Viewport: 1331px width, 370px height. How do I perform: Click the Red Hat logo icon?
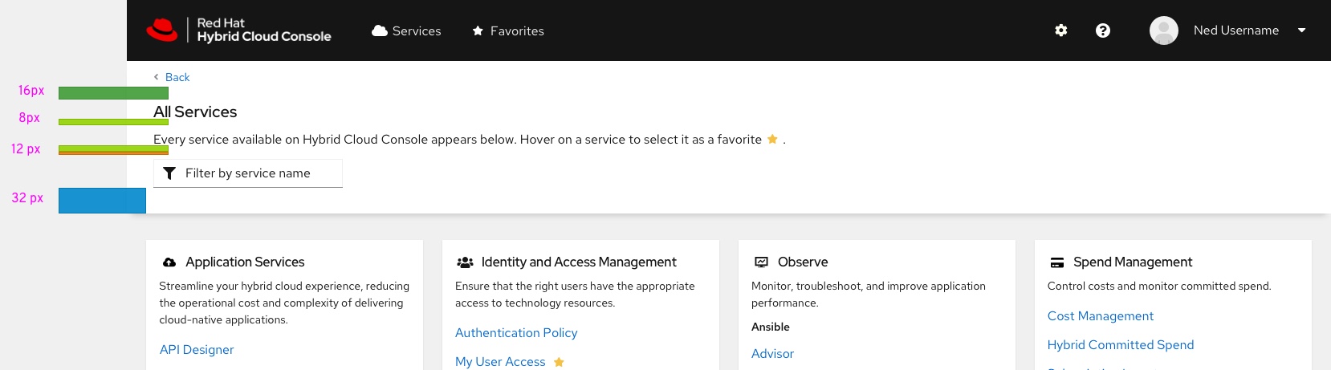(162, 30)
